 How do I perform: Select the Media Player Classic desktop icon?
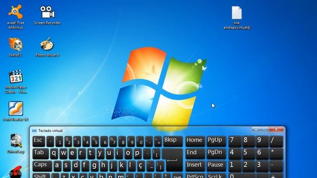click(15, 82)
